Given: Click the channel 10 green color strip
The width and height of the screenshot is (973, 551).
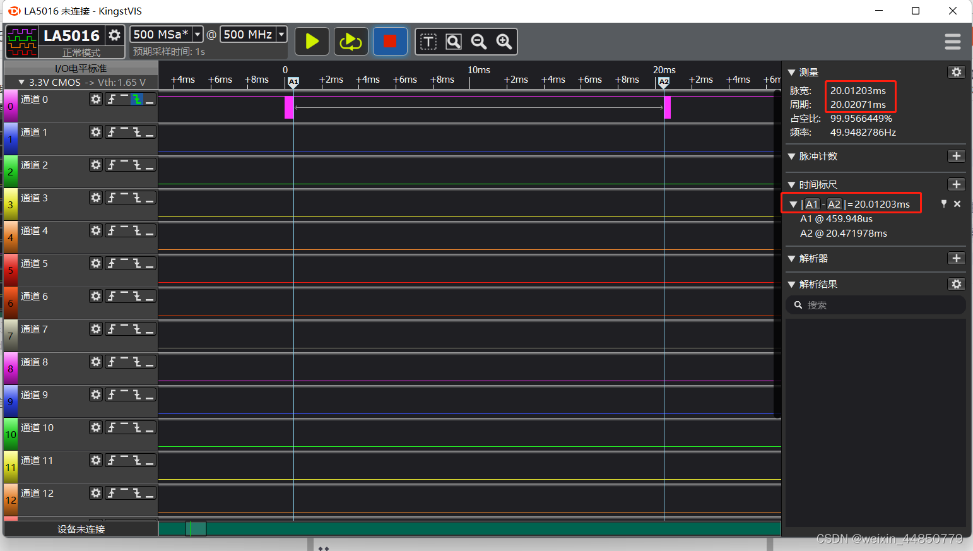Looking at the screenshot, I should pyautogui.click(x=10, y=434).
